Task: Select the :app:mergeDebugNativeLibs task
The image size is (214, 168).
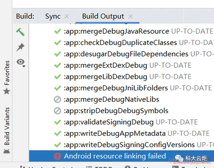Action: pos(112,99)
